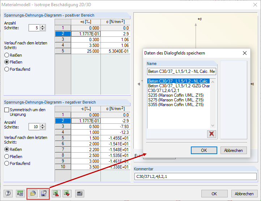Click negative stress cell -1.455E+01
Screen dimensions: 261x201
[x=115, y=138]
